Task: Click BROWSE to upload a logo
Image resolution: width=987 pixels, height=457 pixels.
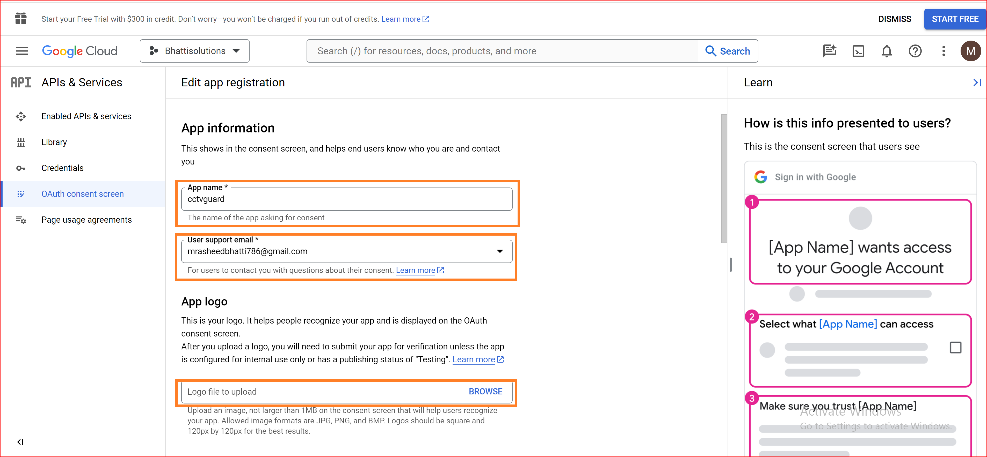Action: point(485,392)
